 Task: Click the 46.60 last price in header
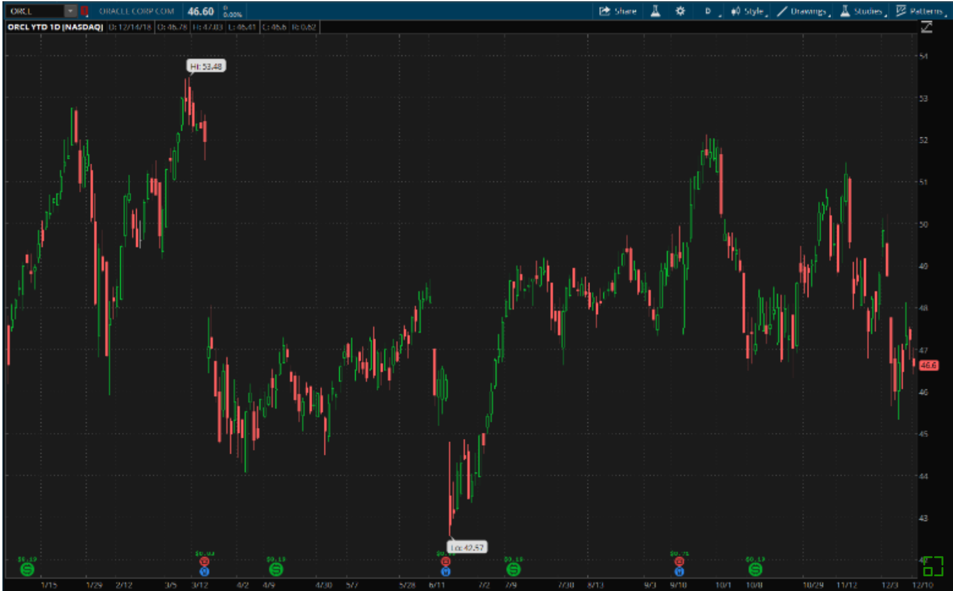point(201,11)
